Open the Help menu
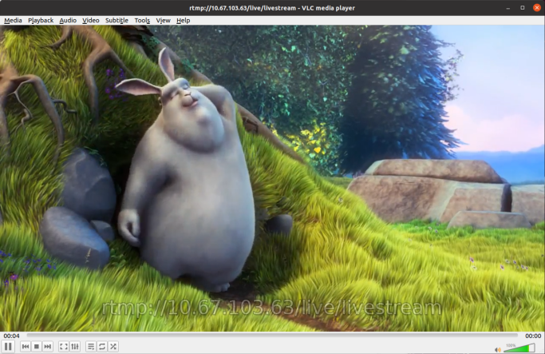Viewport: 545px width, 354px height. click(x=184, y=20)
